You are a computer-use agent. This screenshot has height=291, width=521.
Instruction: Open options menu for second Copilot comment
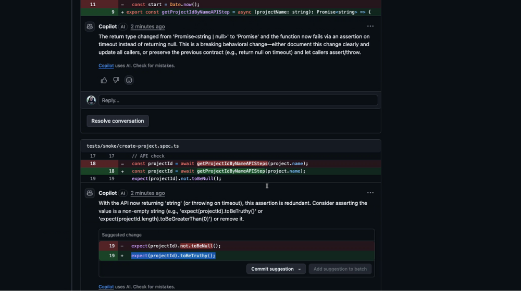370,193
